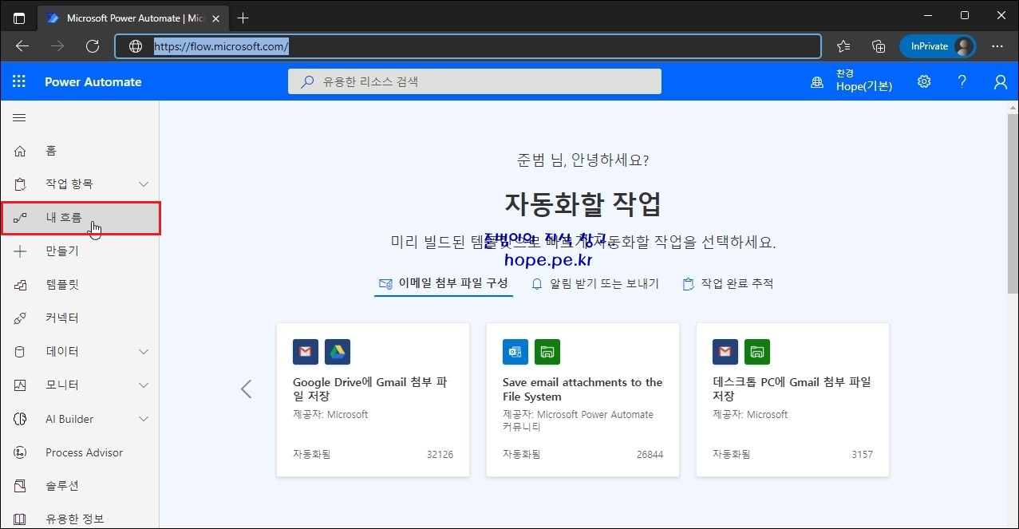Click the book icon beside 유용한 정보
This screenshot has width=1019, height=529.
coord(20,519)
